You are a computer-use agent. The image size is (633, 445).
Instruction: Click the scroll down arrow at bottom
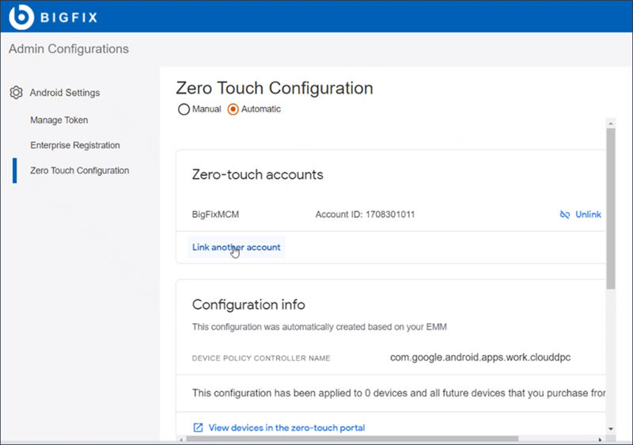(x=610, y=428)
